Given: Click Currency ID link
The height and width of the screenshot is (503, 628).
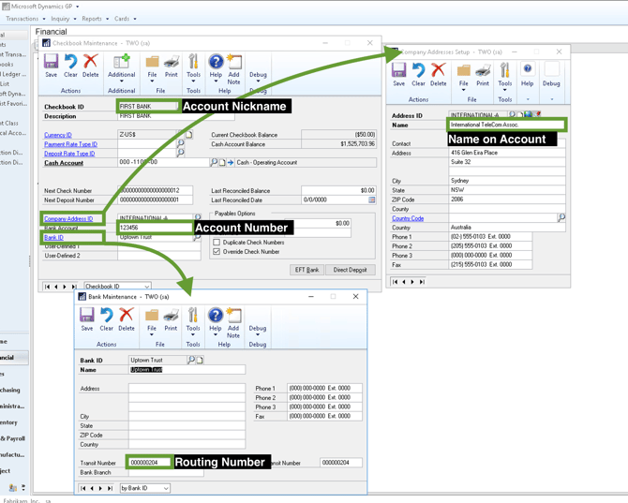Looking at the screenshot, I should coord(58,135).
